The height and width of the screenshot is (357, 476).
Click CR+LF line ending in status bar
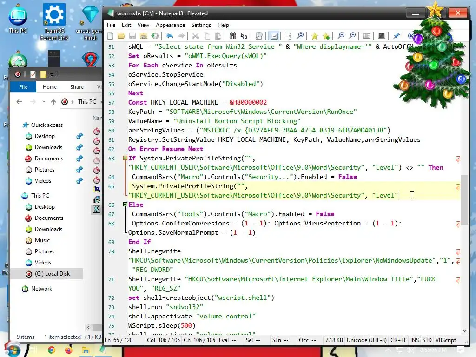click(398, 340)
